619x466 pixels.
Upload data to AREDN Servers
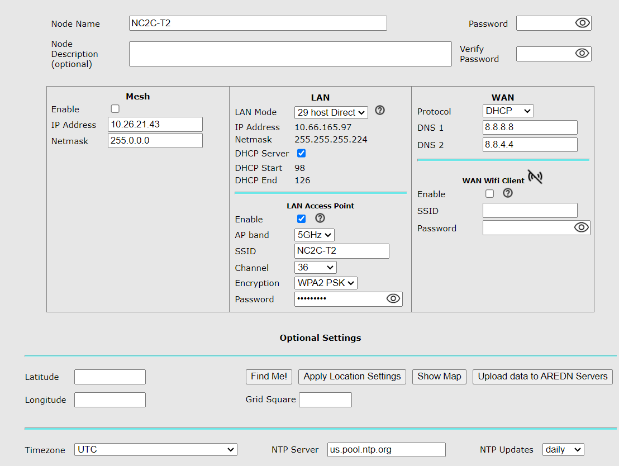pos(542,377)
